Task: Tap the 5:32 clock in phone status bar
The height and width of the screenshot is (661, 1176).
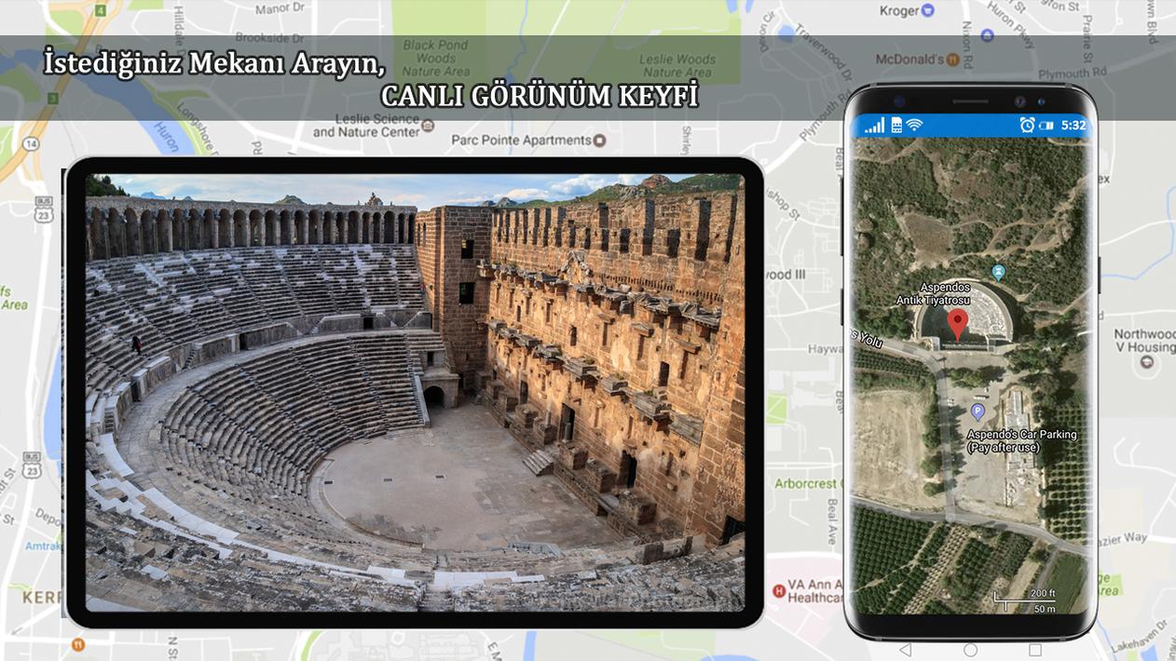Action: 1073,125
